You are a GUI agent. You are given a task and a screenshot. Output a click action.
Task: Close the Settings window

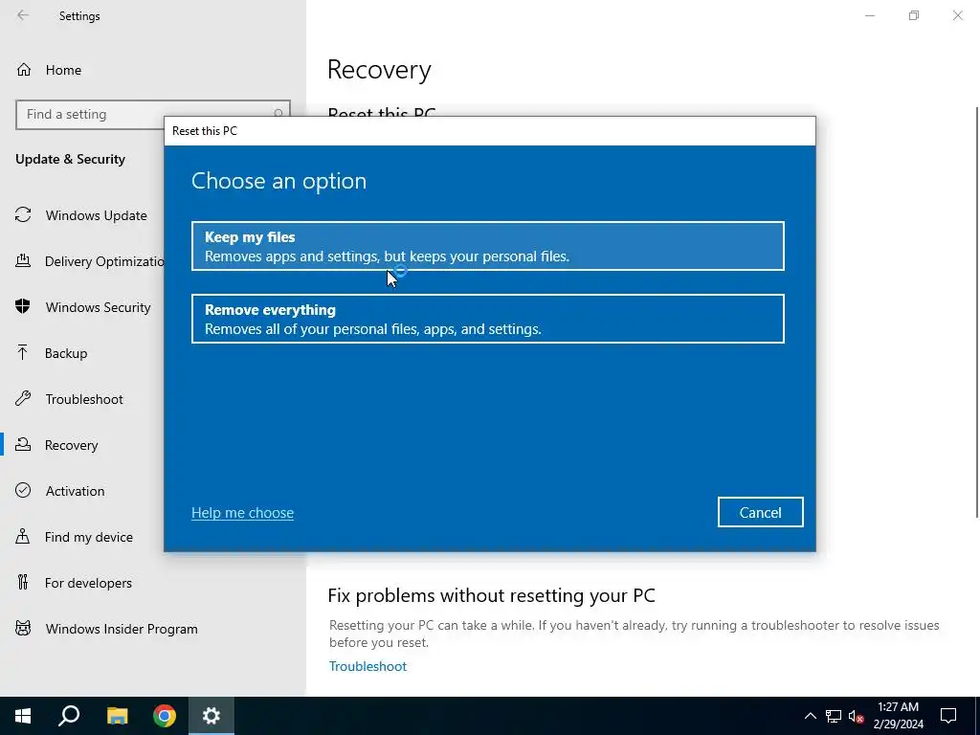point(957,15)
